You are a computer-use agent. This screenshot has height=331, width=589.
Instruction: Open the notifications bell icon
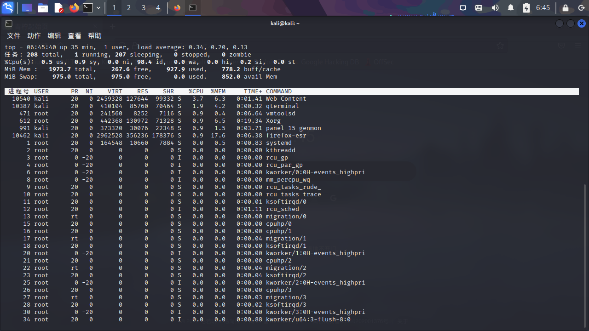[511, 8]
